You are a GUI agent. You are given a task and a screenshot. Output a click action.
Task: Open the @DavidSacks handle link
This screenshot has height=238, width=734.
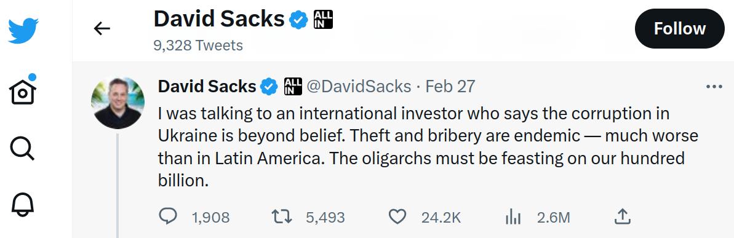tap(359, 87)
